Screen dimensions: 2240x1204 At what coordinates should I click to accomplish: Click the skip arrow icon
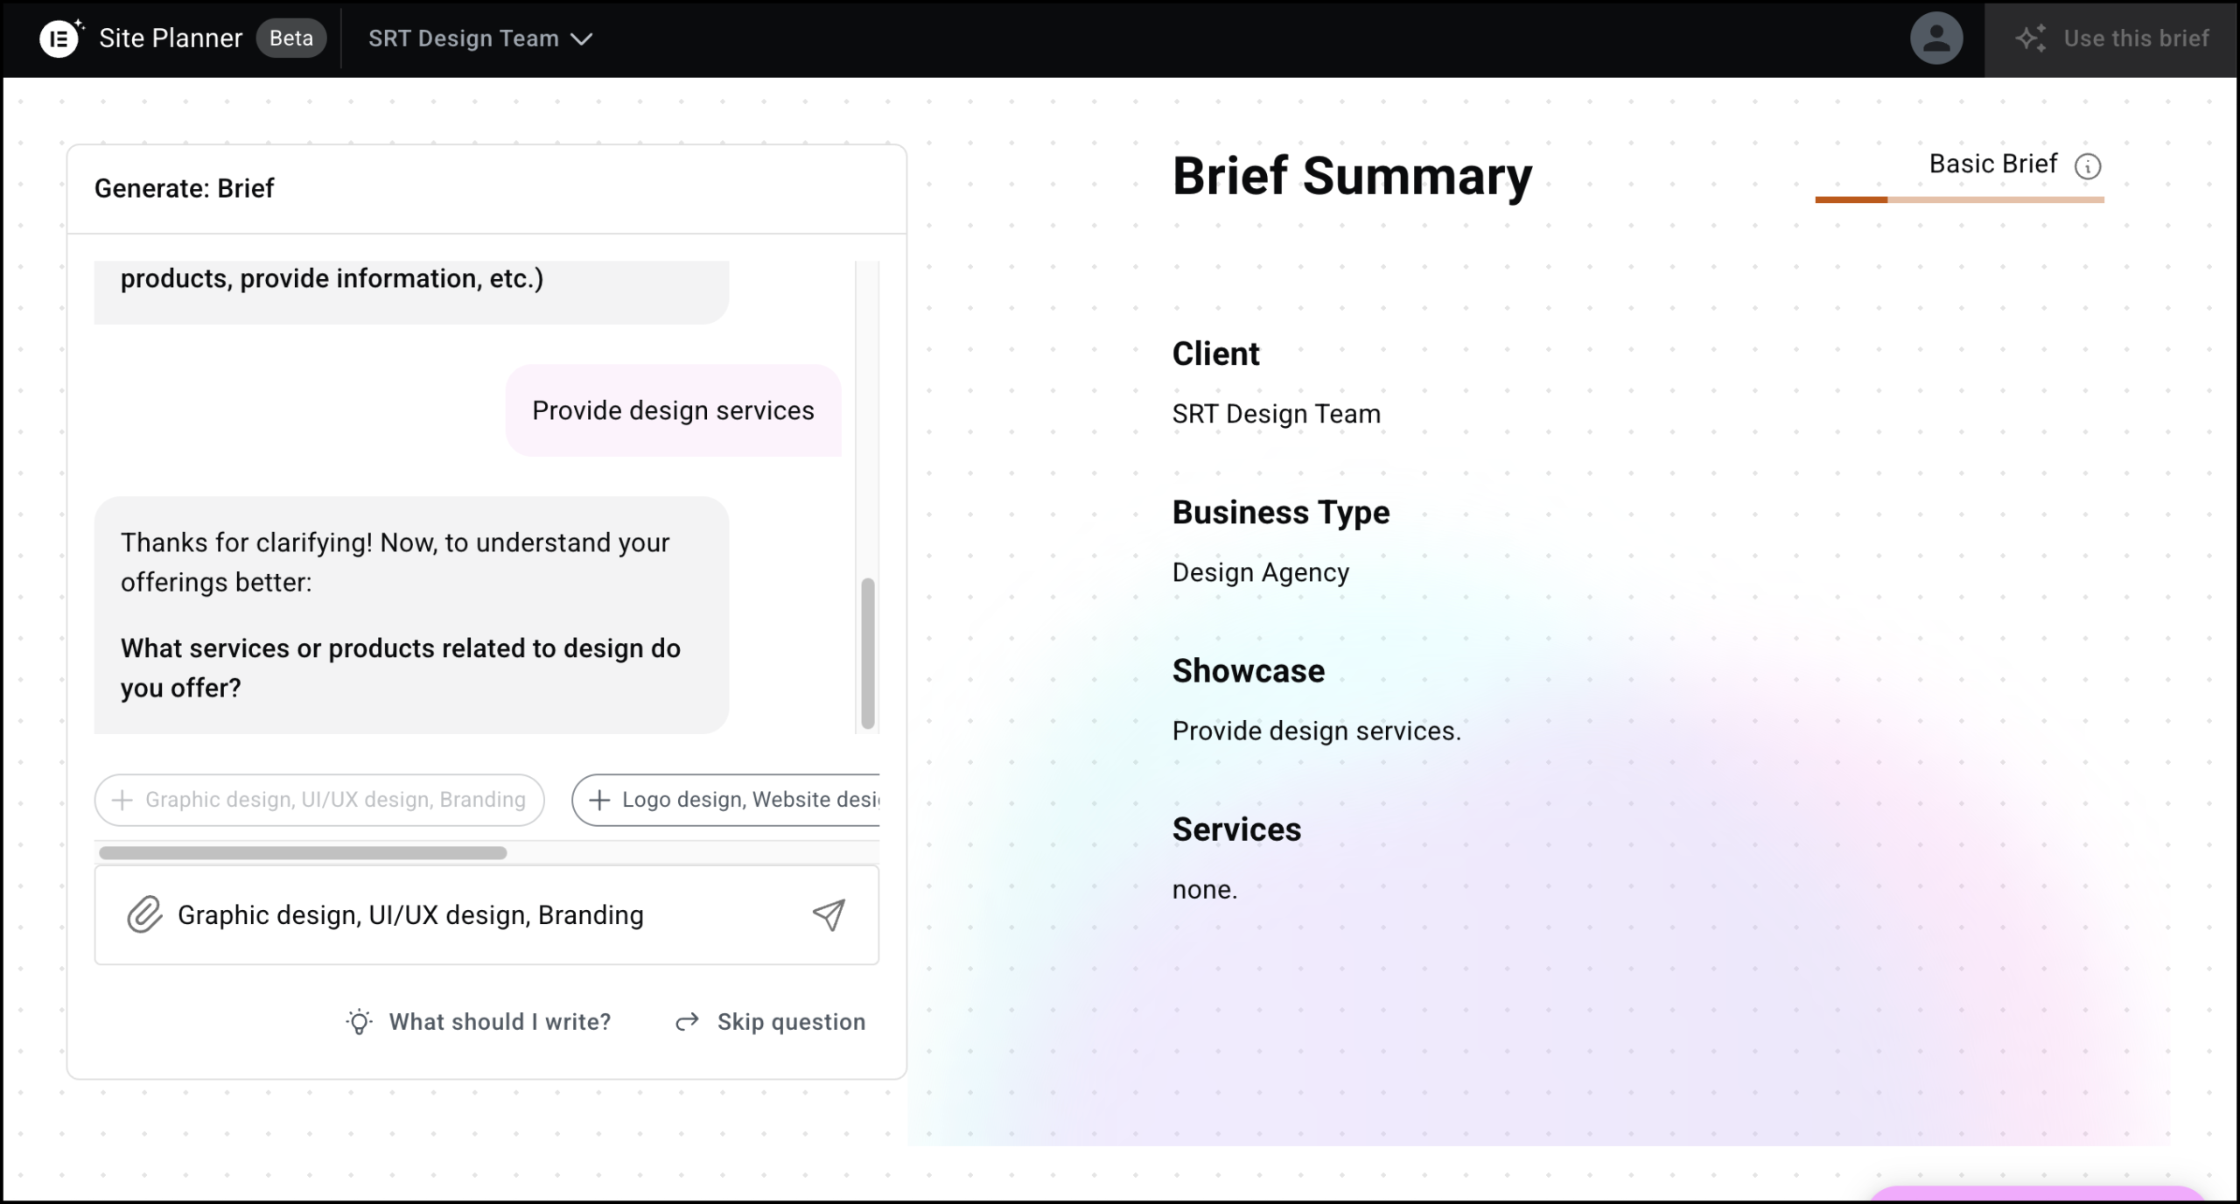coord(688,1022)
